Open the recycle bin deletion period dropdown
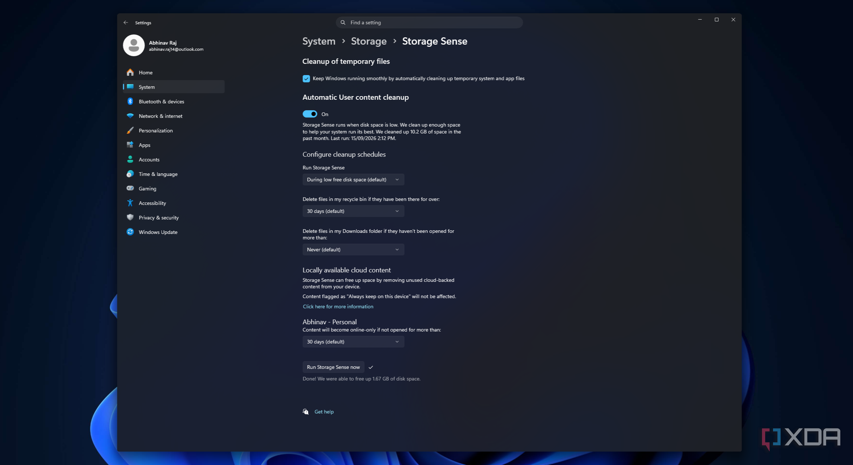Viewport: 853px width, 465px height. tap(353, 211)
